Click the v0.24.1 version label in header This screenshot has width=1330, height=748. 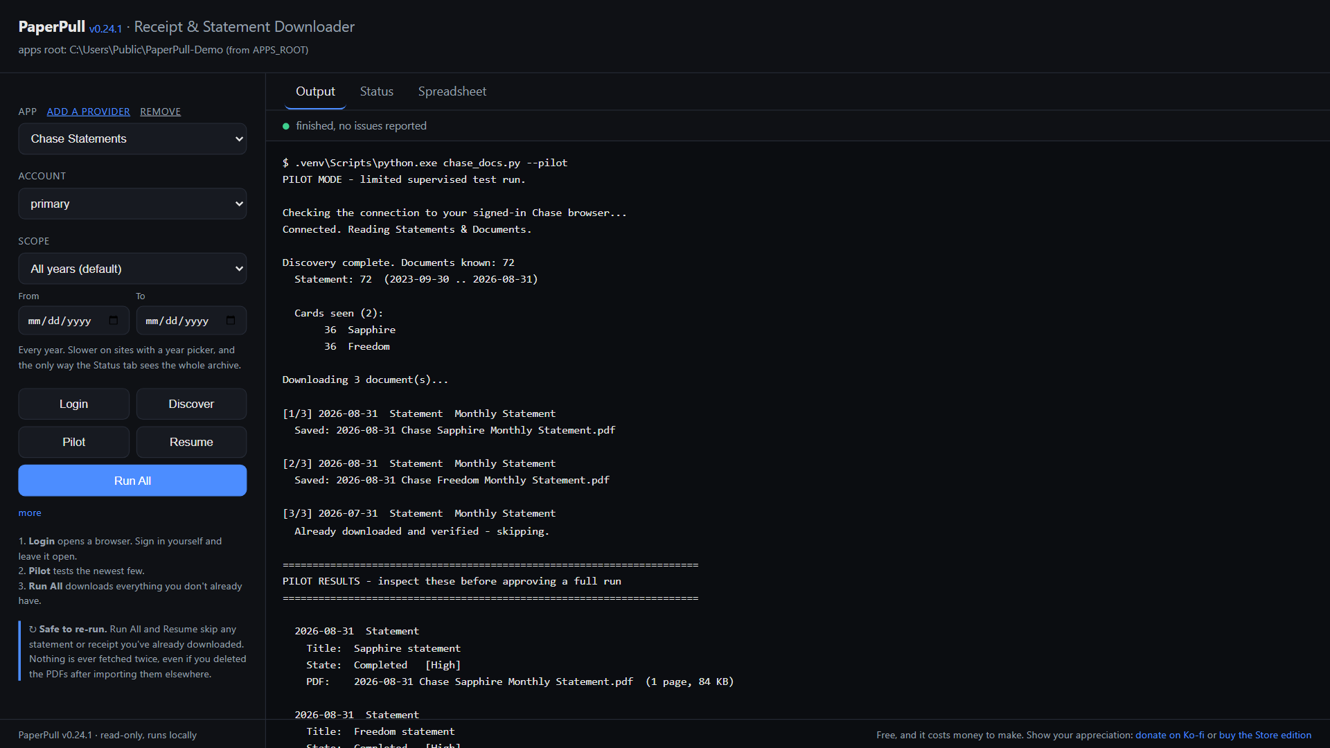click(105, 28)
